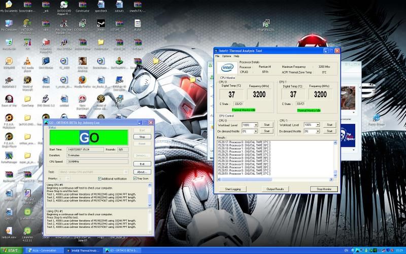Click the Start Logging button
The image size is (406, 254).
point(232,189)
